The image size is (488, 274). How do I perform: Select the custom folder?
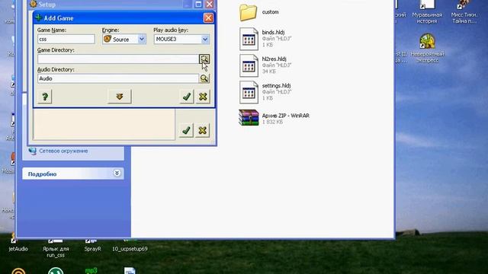[x=259, y=12]
